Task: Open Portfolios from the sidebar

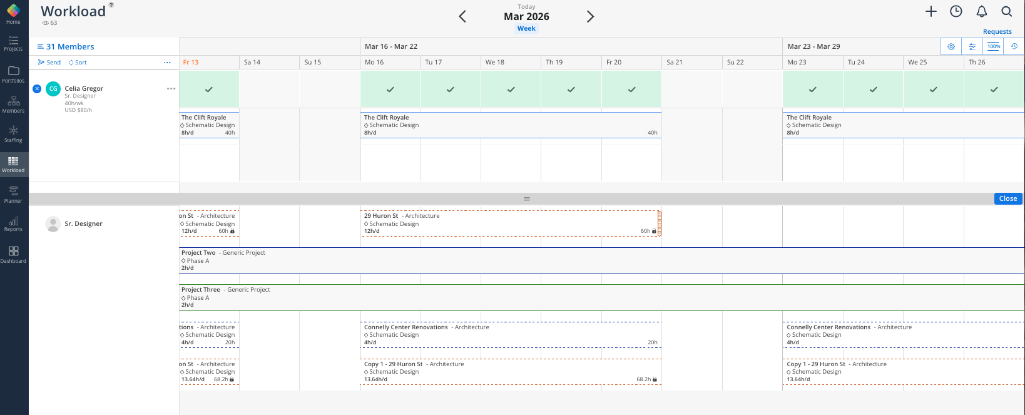Action: tap(13, 74)
